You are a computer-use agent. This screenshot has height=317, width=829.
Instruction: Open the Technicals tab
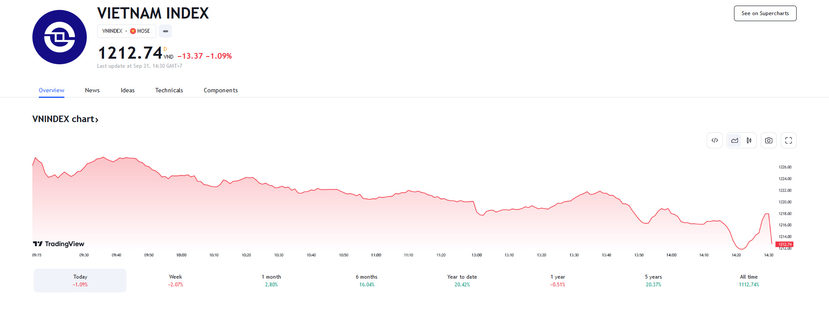click(x=169, y=90)
